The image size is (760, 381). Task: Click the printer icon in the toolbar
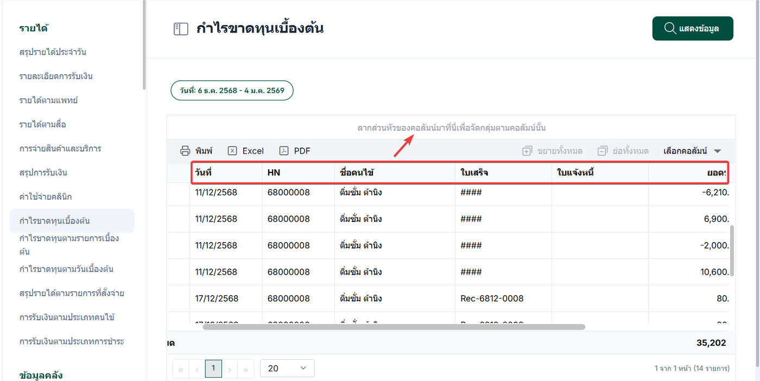coord(186,151)
